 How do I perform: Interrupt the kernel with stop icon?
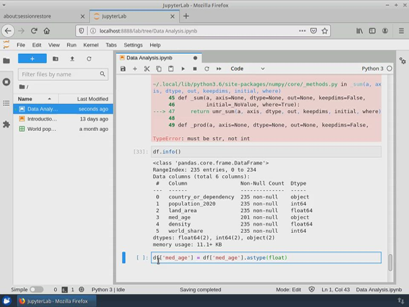click(x=195, y=69)
